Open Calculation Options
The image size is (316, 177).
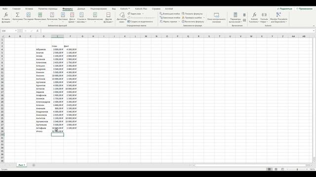pyautogui.click(x=235, y=17)
